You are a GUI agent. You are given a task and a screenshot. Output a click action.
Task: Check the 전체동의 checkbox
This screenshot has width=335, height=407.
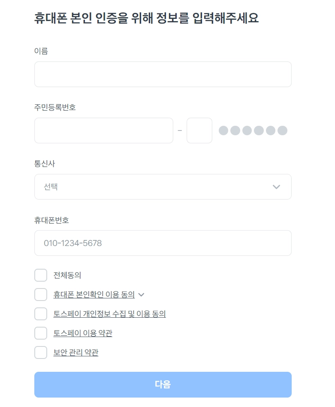(41, 275)
